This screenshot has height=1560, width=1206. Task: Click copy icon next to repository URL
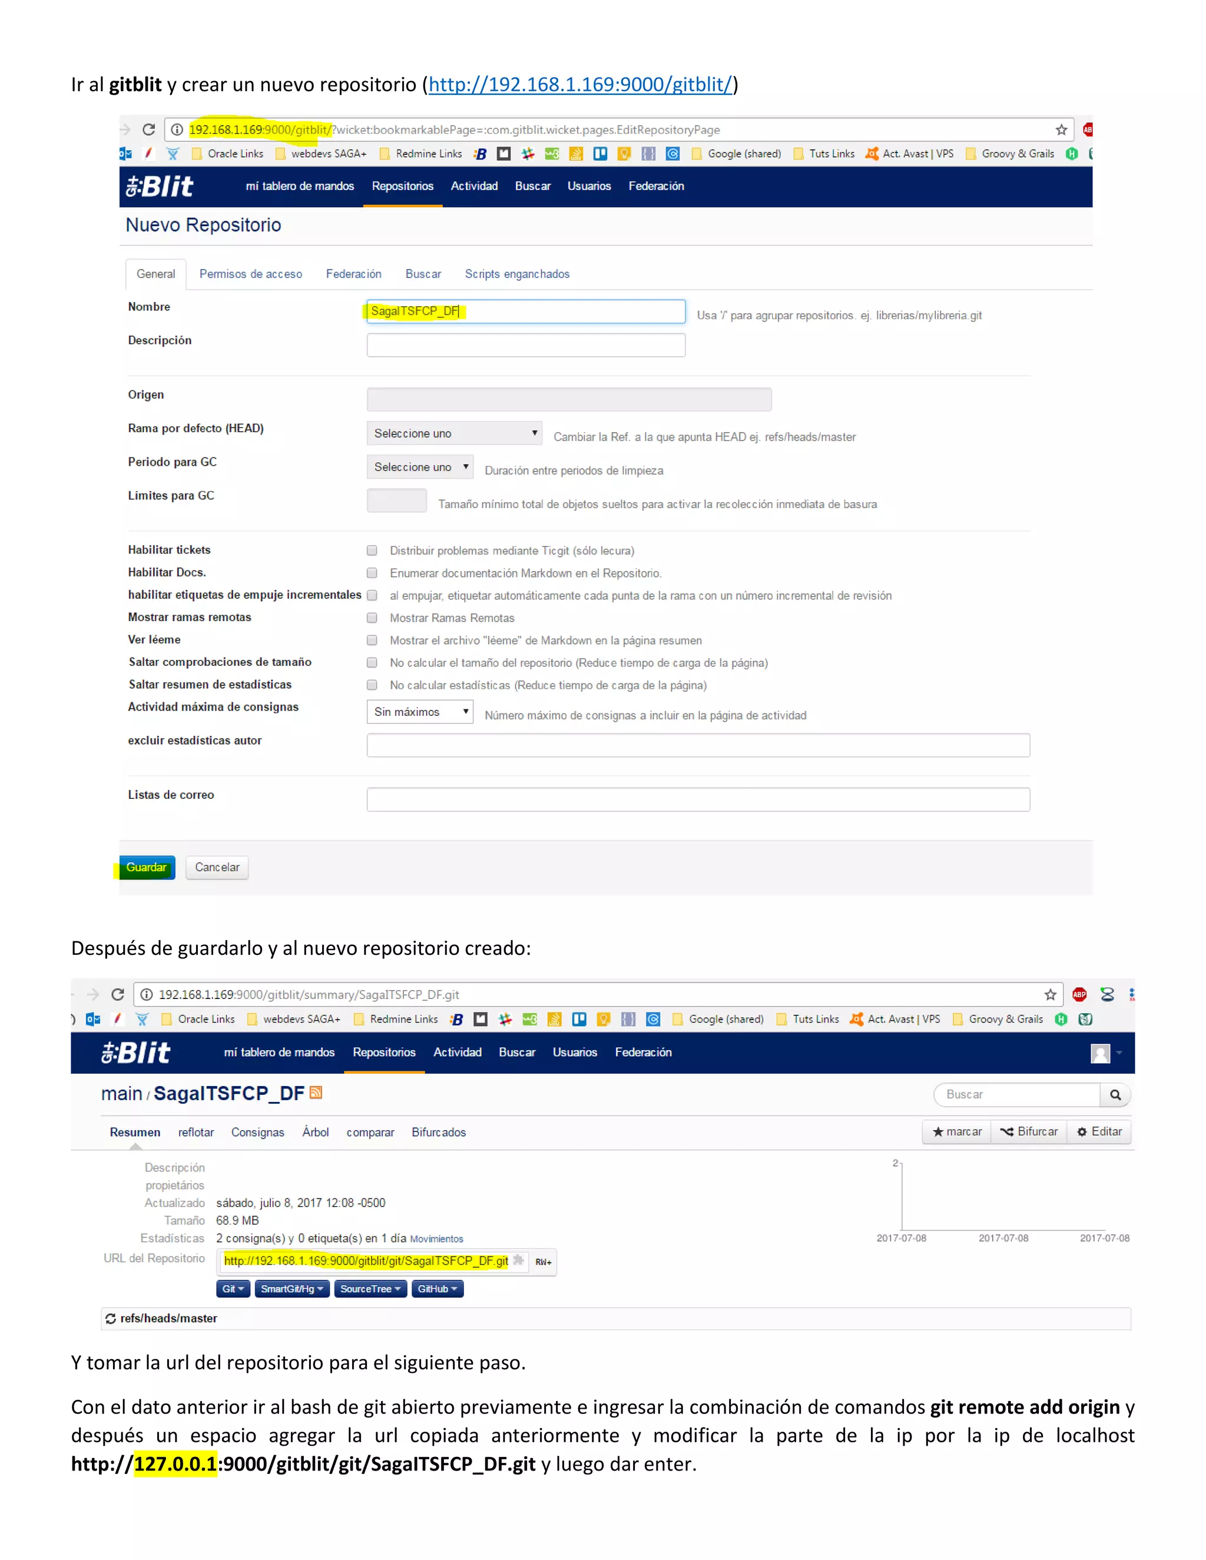tap(519, 1261)
